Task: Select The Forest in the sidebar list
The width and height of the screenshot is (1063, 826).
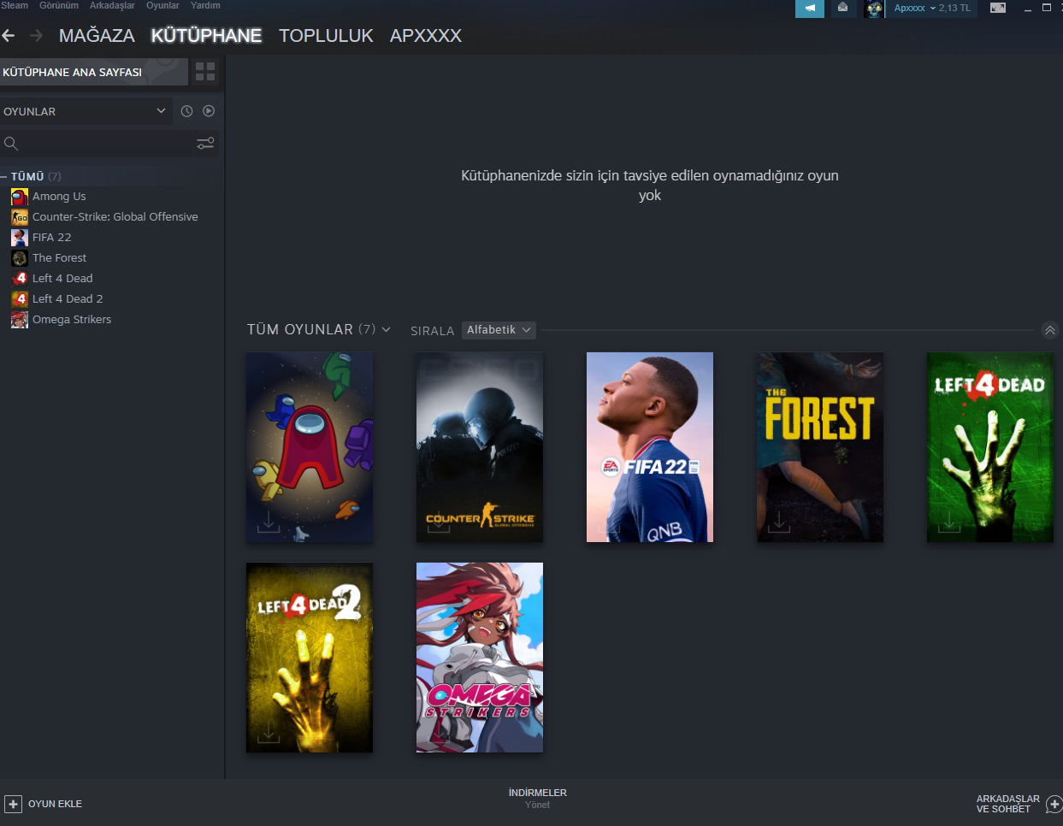Action: point(59,258)
